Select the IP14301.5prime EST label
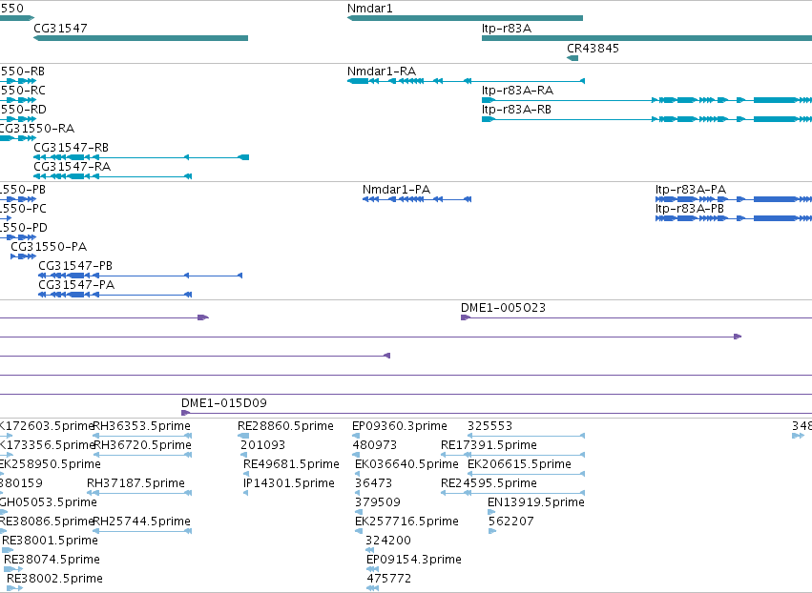 pyautogui.click(x=289, y=483)
